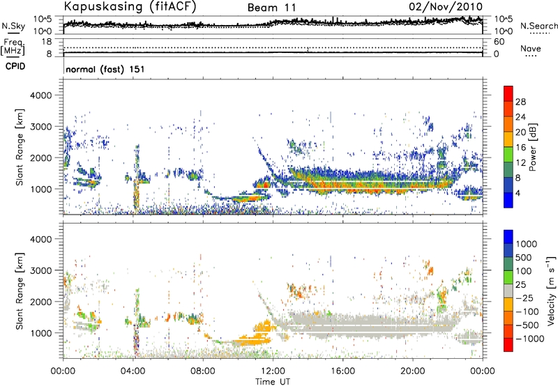Click the 'Nave' legend label
This screenshot has height=386, width=558.
[531, 48]
